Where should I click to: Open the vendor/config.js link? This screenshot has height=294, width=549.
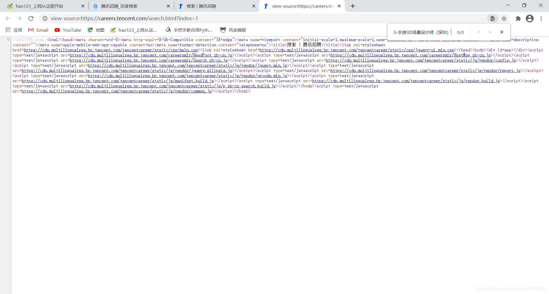[421, 61]
